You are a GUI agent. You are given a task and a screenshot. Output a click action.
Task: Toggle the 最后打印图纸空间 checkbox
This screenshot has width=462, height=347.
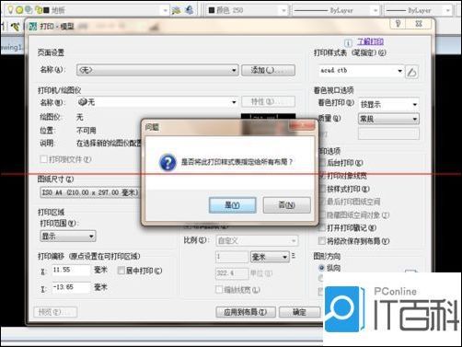point(322,202)
